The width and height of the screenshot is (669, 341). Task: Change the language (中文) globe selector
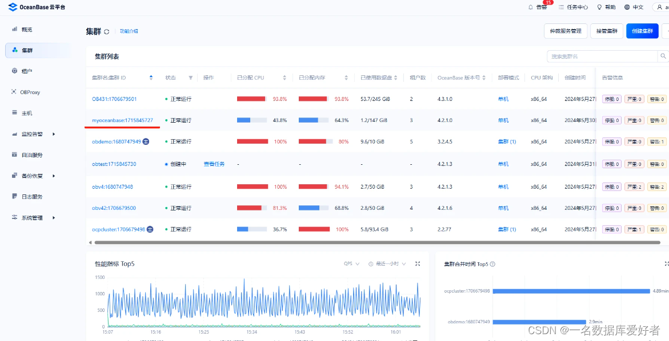[634, 7]
